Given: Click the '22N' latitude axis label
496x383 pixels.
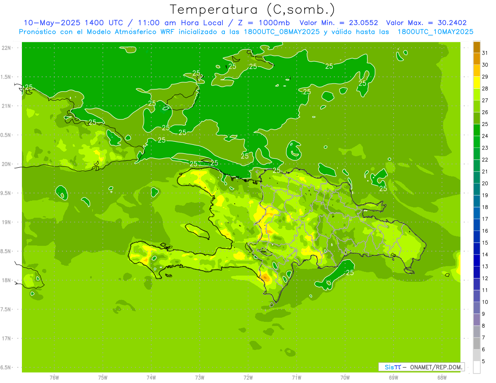Looking at the screenshot, I should pyautogui.click(x=6, y=48).
